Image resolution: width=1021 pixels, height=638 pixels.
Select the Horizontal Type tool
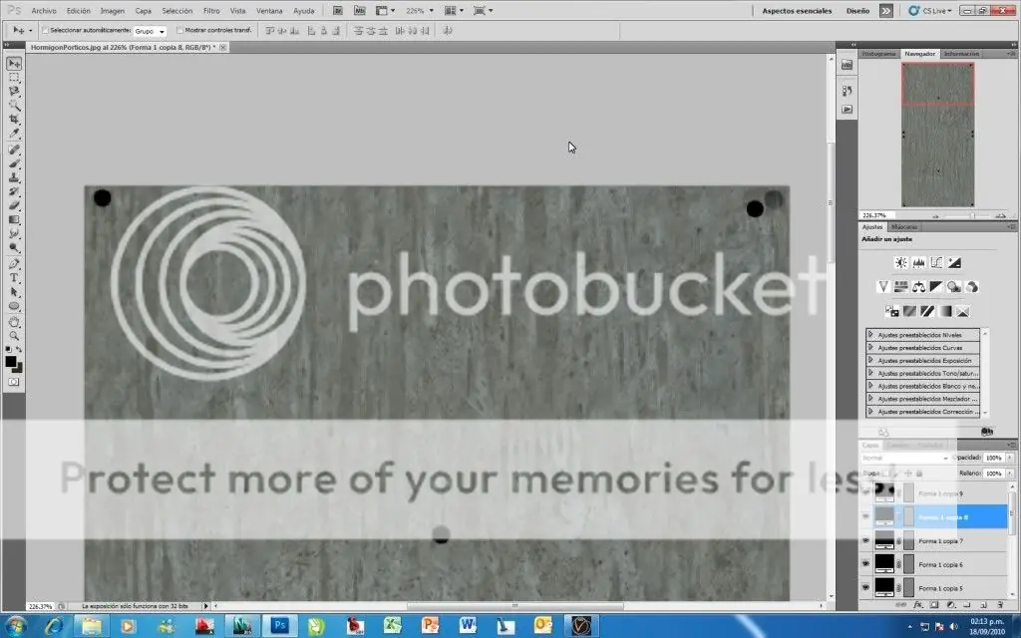(14, 278)
